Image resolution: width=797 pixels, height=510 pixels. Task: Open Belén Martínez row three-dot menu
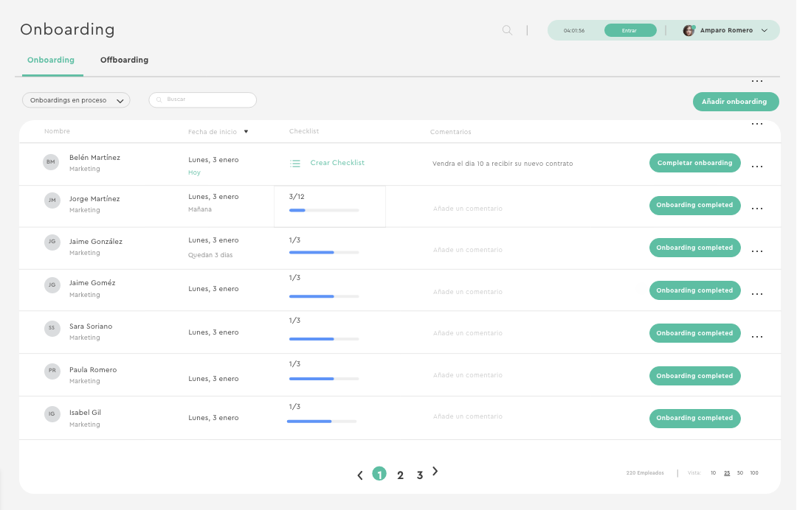tap(756, 167)
